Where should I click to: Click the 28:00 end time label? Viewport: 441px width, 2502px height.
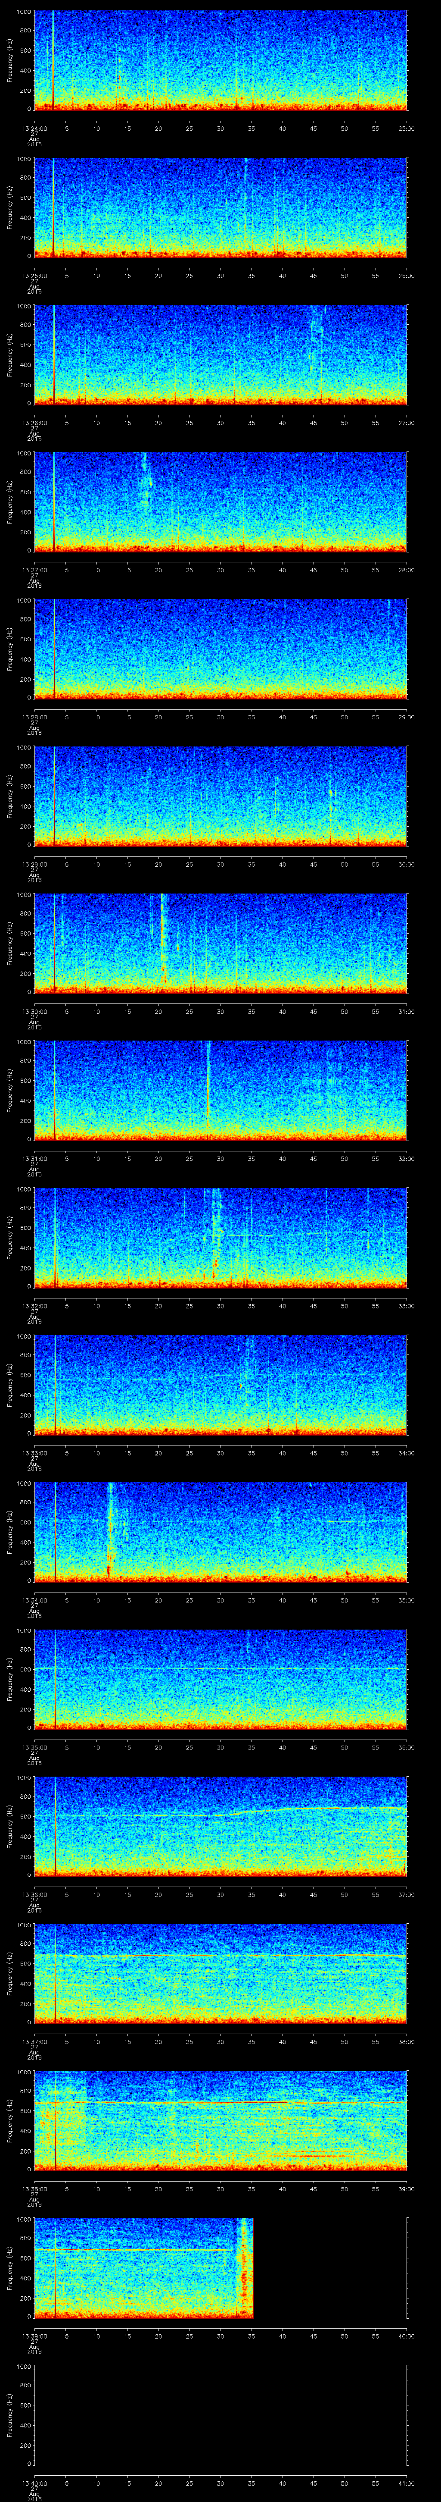[x=407, y=570]
